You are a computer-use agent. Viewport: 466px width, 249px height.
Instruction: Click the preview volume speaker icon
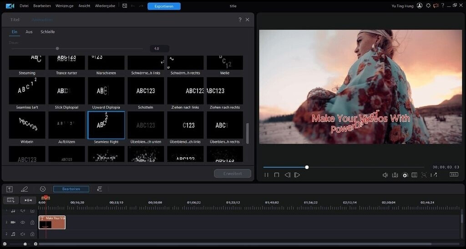pos(385,175)
